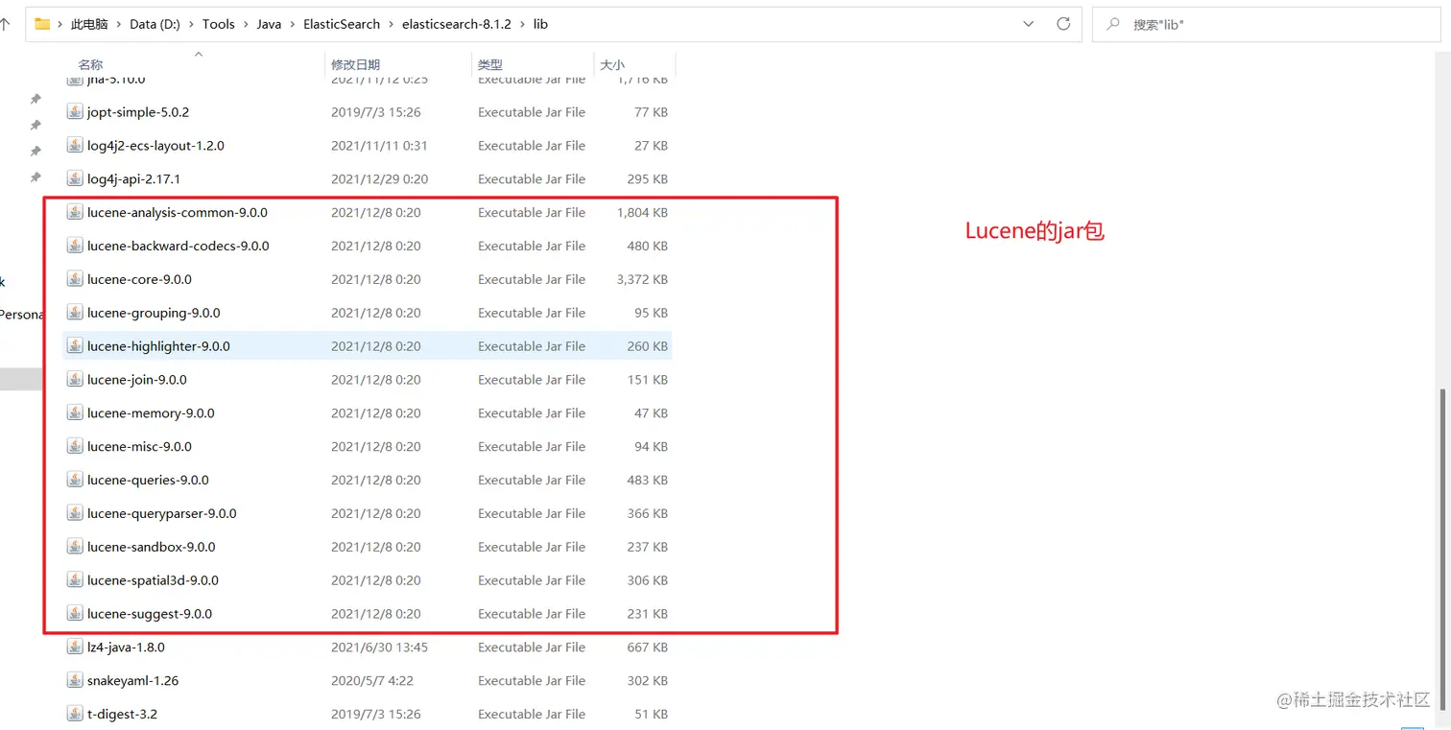Sort files by 大小 column
1451x730 pixels.
pos(612,64)
